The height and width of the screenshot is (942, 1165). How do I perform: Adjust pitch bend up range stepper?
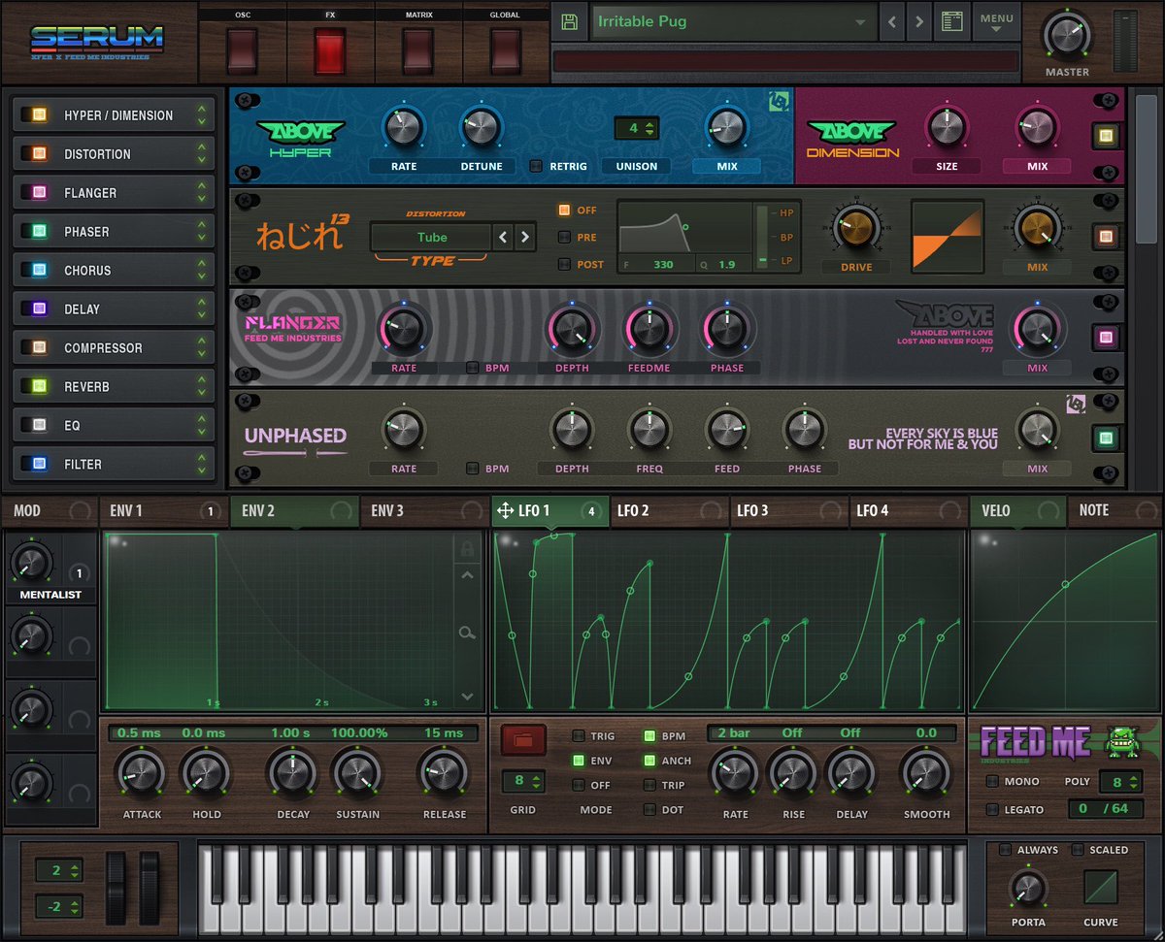[58, 869]
